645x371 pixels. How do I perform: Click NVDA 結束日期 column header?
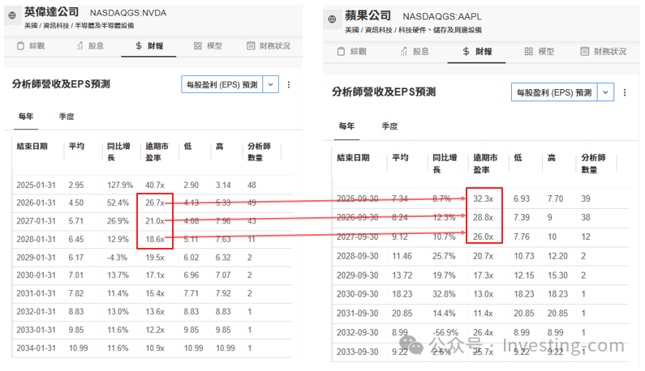[x=32, y=147]
